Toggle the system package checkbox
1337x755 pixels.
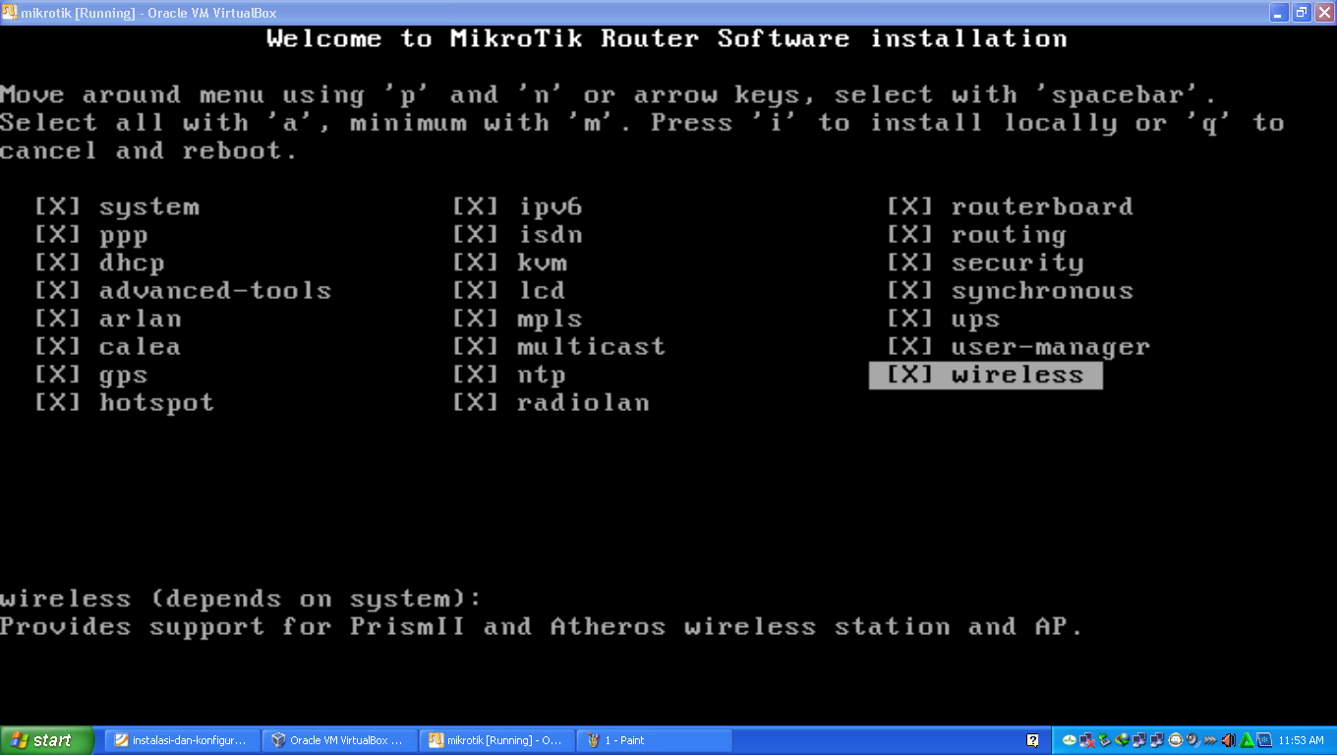click(57, 207)
